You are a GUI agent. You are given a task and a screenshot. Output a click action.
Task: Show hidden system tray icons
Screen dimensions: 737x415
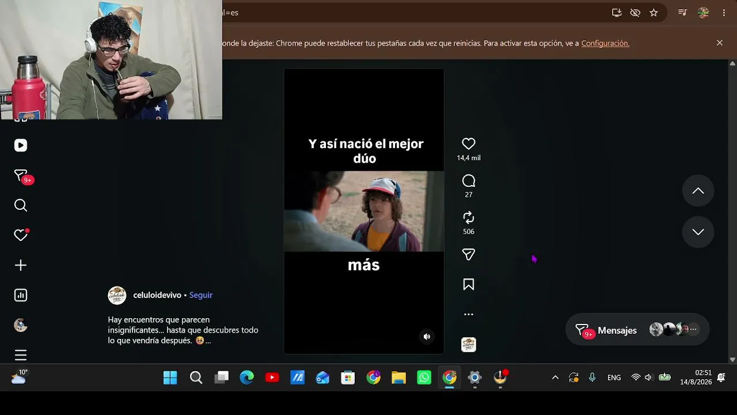[x=555, y=378]
